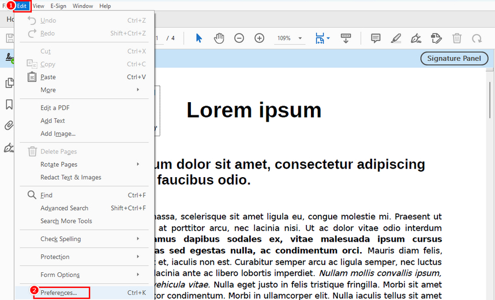
Task: Click the zoom in plus icon
Action: coord(260,39)
